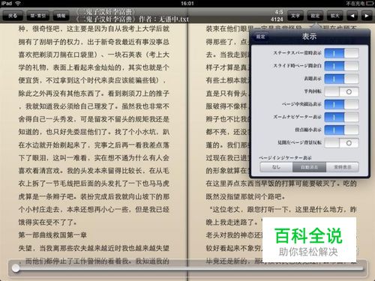Open the 情報 info panel
Viewport: 375px width, 281px height.
(x=61, y=16)
